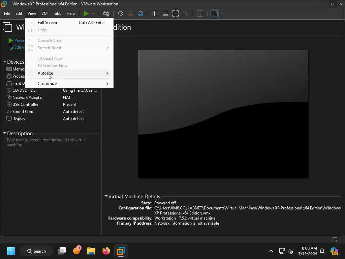
Task: Click VMware Workstation taskbar icon
Action: (x=121, y=251)
